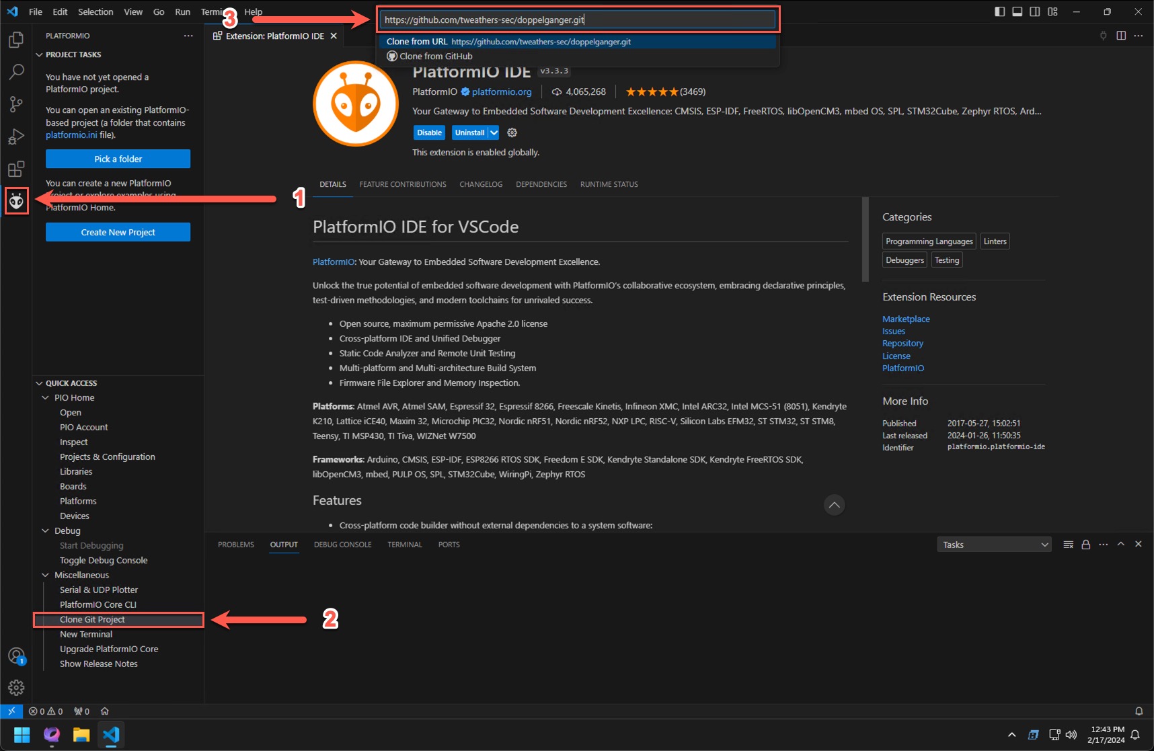Toggle secondary side bar visibility
1154x751 pixels.
1035,11
